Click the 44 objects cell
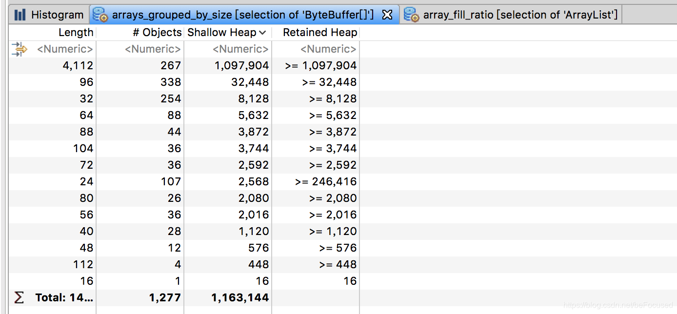 click(x=174, y=132)
